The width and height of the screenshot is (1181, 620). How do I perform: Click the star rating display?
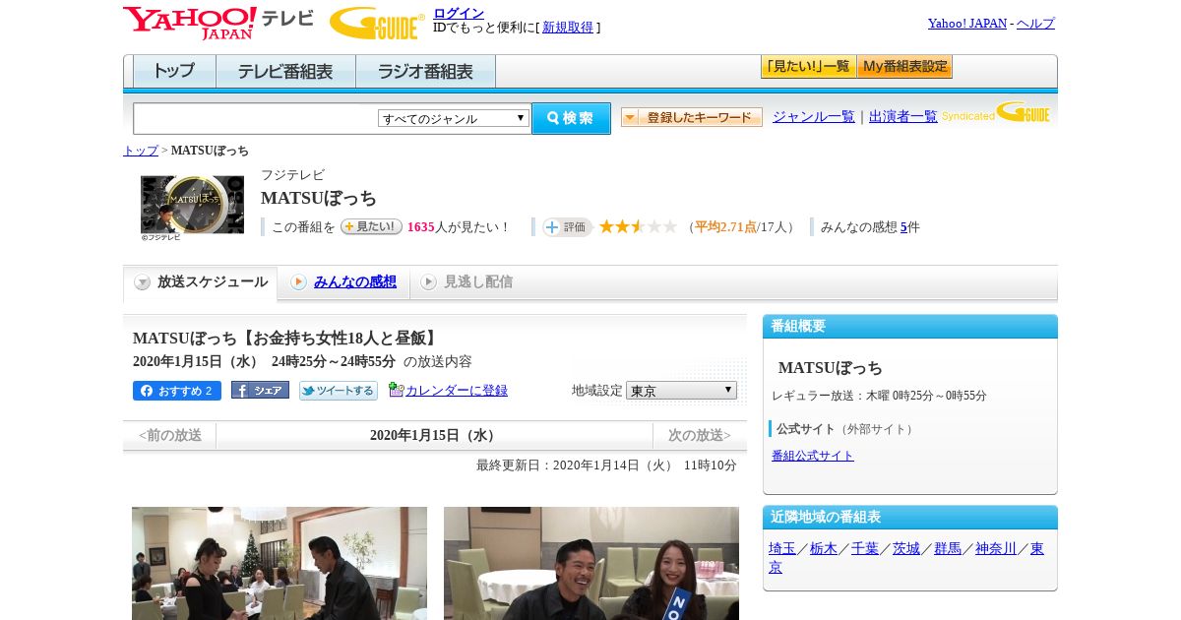pyautogui.click(x=638, y=226)
